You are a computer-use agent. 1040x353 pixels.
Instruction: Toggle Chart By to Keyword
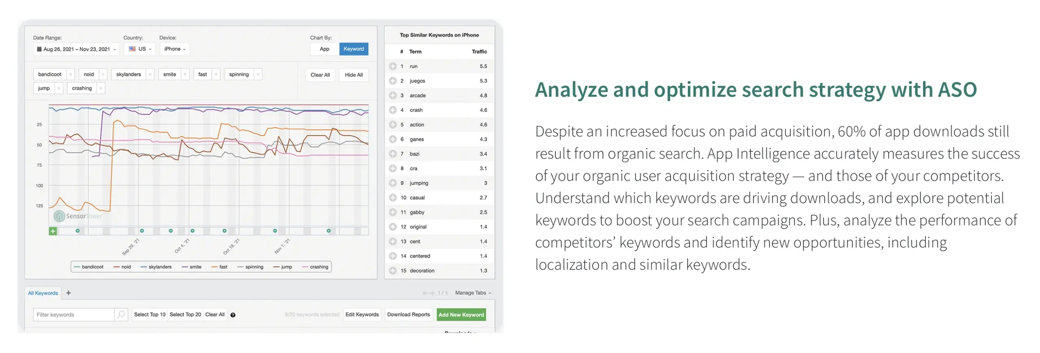click(x=353, y=49)
